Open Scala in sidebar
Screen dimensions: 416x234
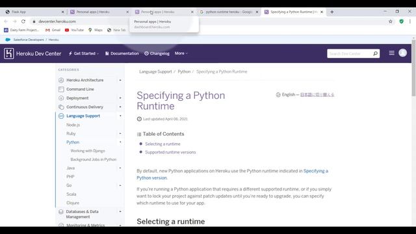(x=71, y=194)
